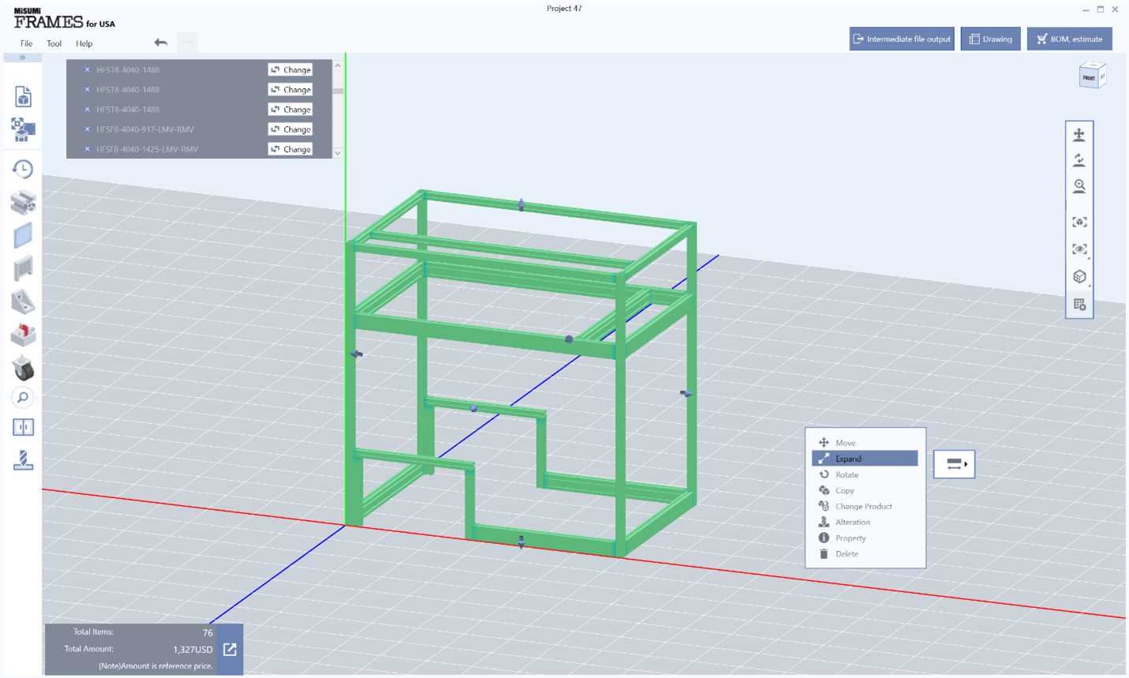Click Change for first HFST8-4040-1488 row
Image resolution: width=1129 pixels, height=678 pixels.
click(290, 69)
